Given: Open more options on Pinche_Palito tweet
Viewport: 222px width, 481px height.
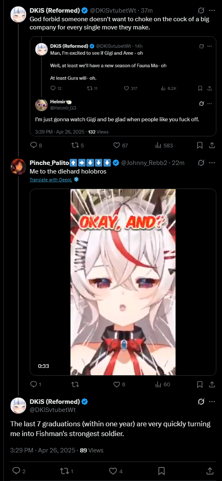Looking at the screenshot, I should point(211,163).
